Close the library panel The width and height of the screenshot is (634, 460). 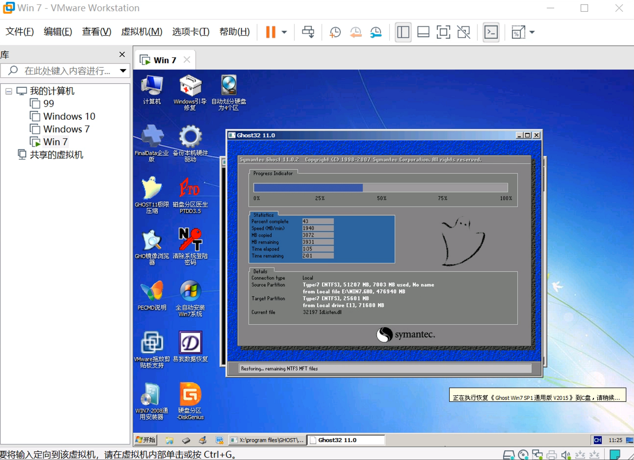coord(122,54)
